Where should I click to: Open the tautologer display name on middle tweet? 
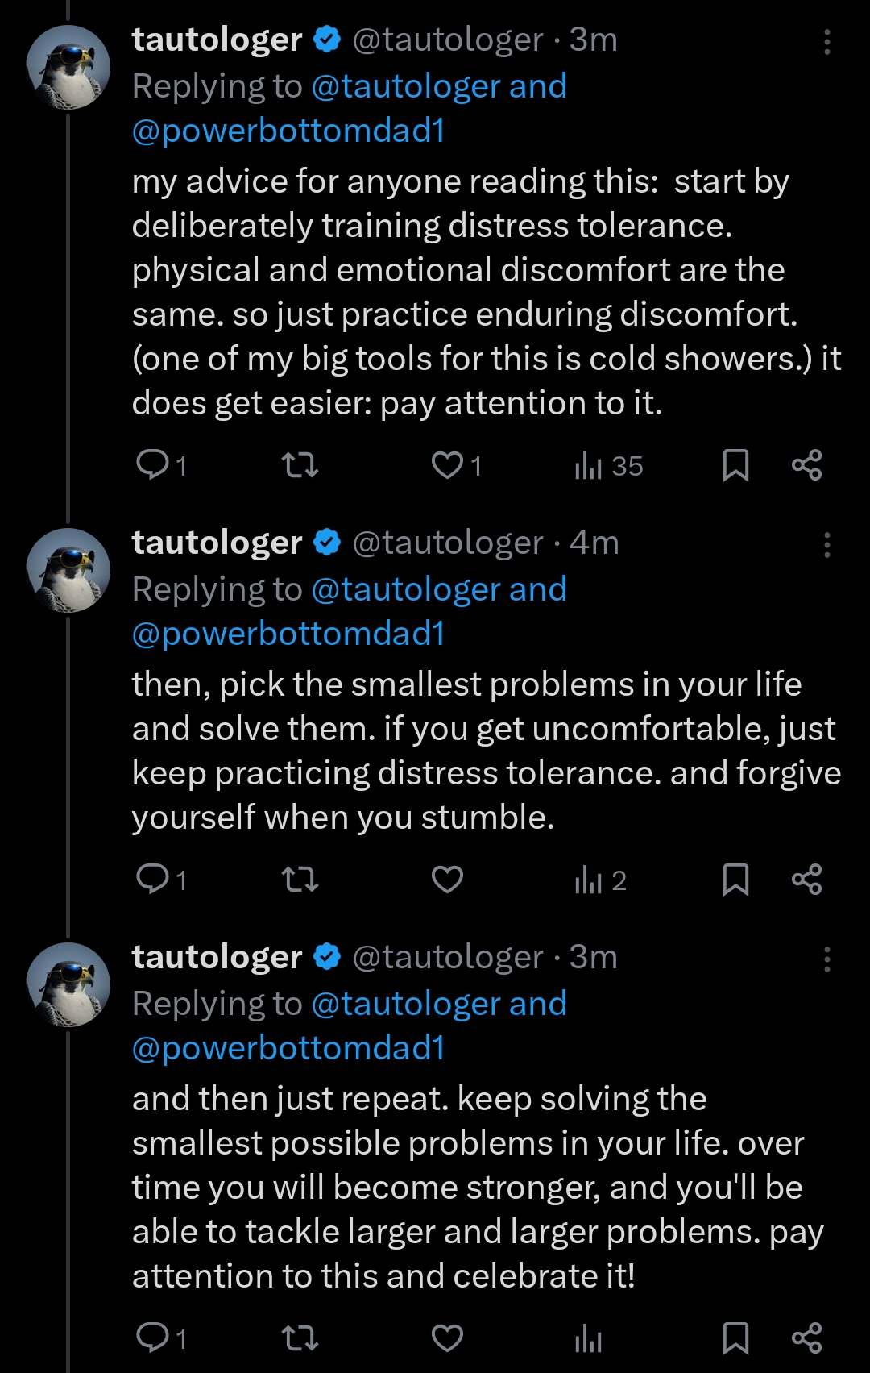pyautogui.click(x=217, y=543)
